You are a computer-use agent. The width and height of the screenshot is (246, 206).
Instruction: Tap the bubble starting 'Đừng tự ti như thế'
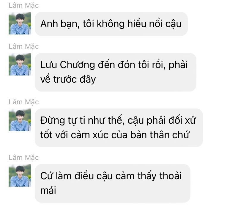pyautogui.click(x=119, y=128)
